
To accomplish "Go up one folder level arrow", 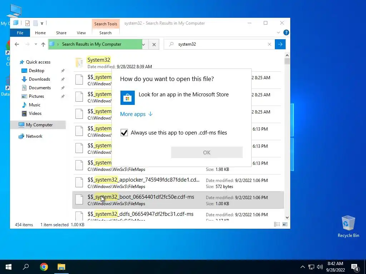I will pos(43,44).
